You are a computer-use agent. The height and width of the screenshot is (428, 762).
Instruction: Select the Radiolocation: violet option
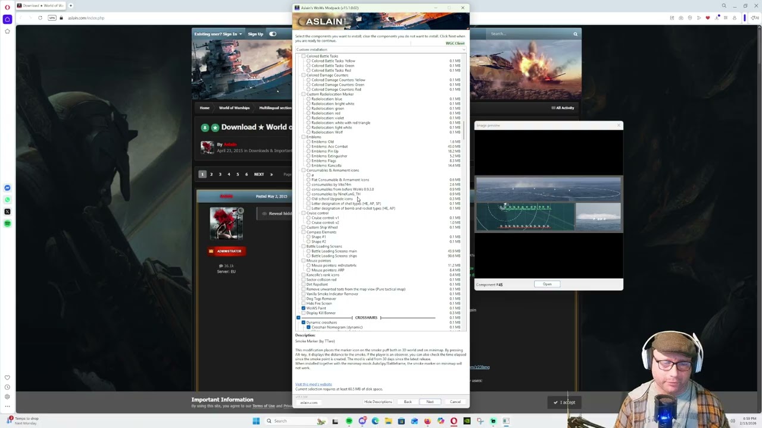308,118
